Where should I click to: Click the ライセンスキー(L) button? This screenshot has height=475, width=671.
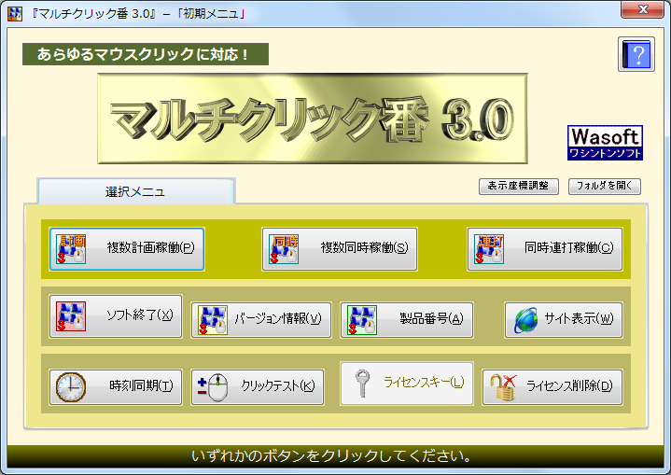tap(407, 384)
